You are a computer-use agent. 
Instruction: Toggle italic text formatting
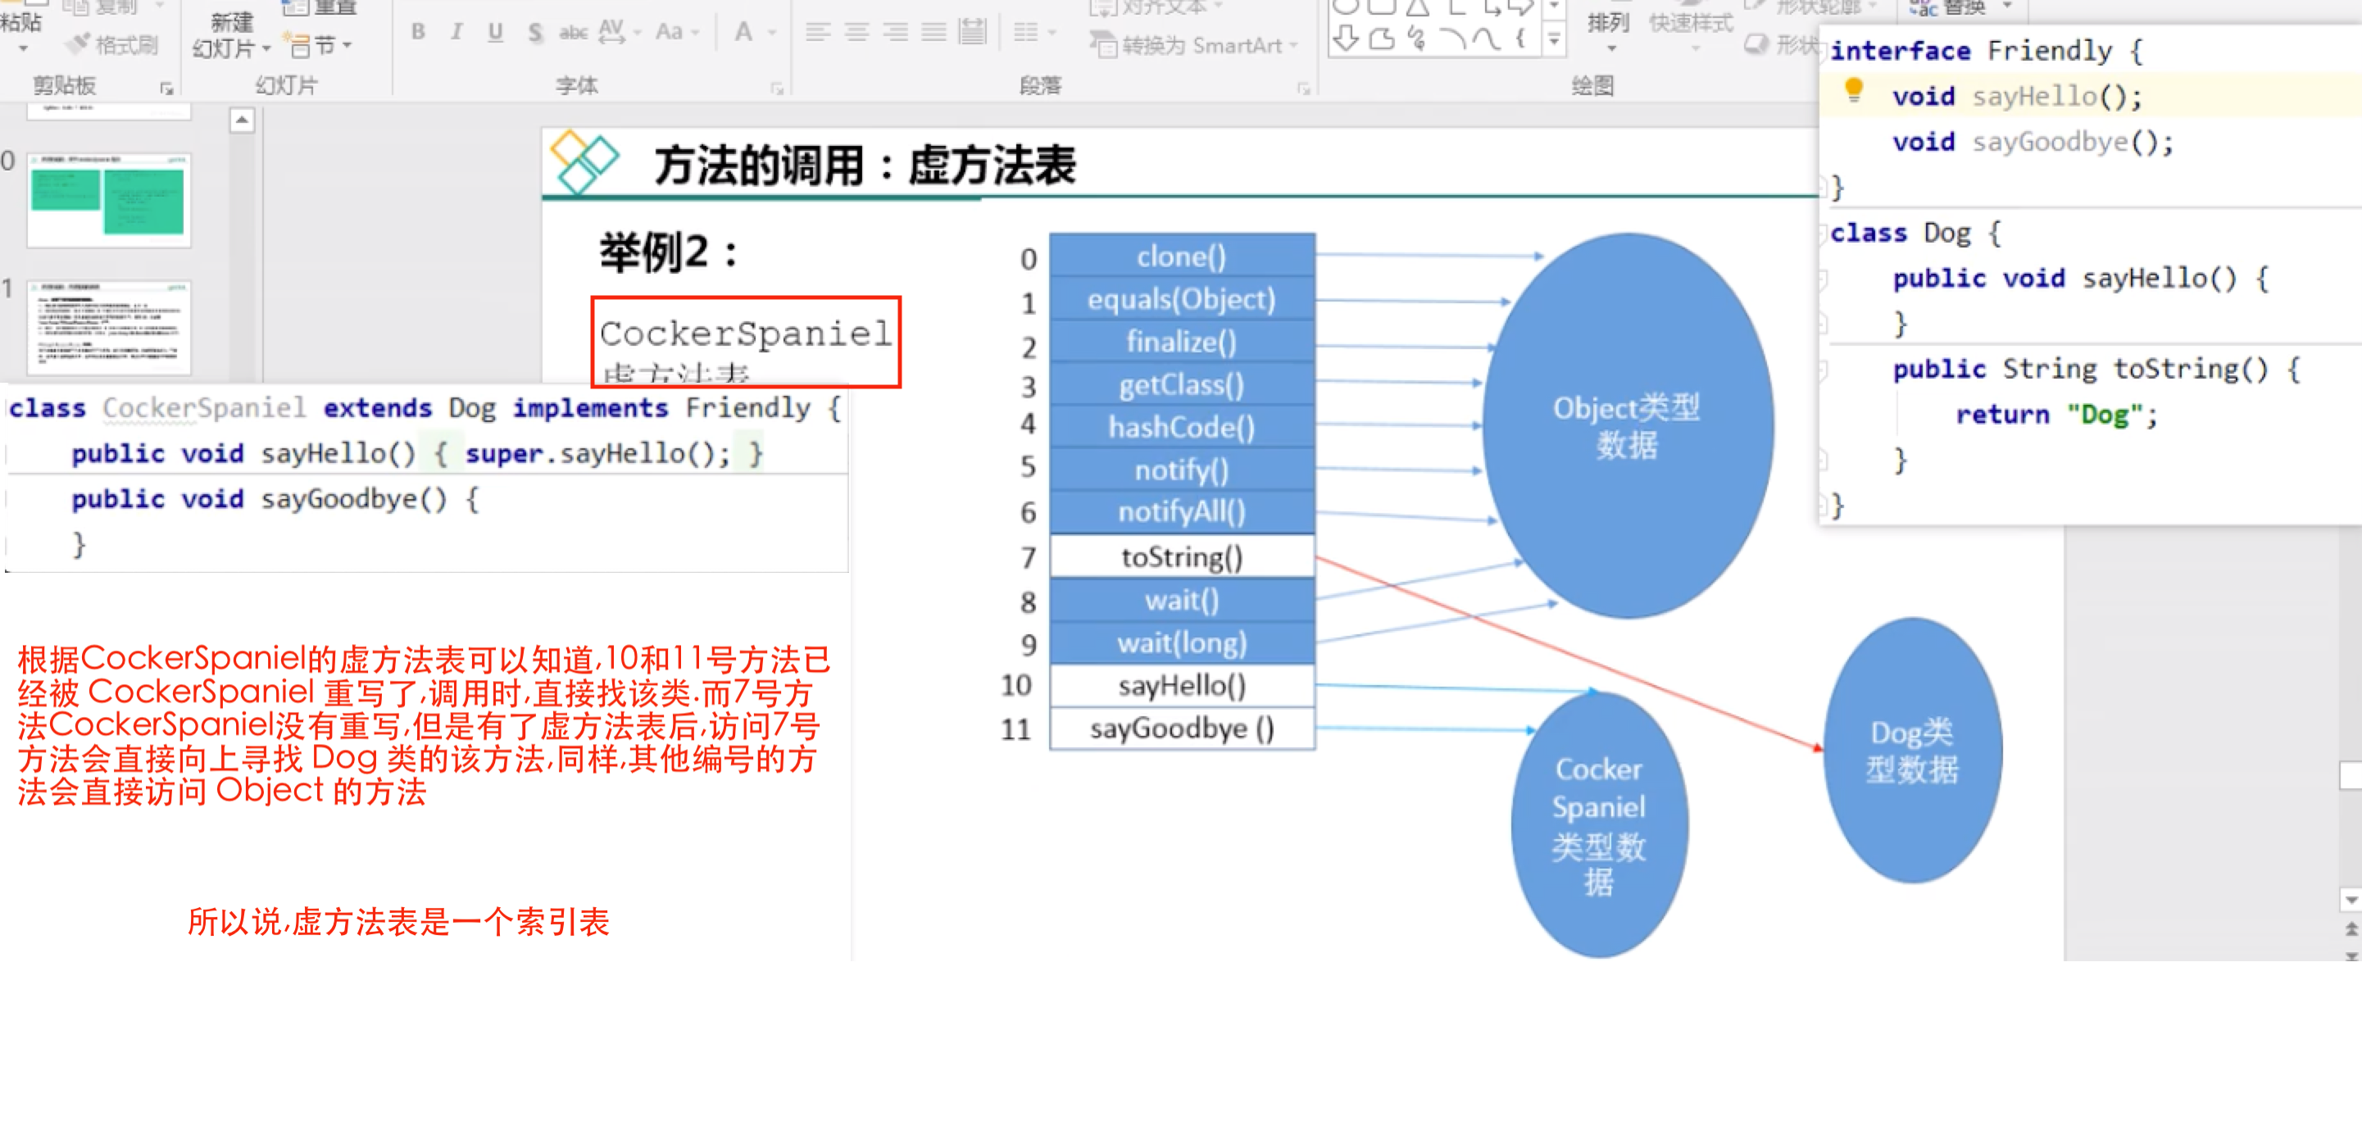coord(456,32)
